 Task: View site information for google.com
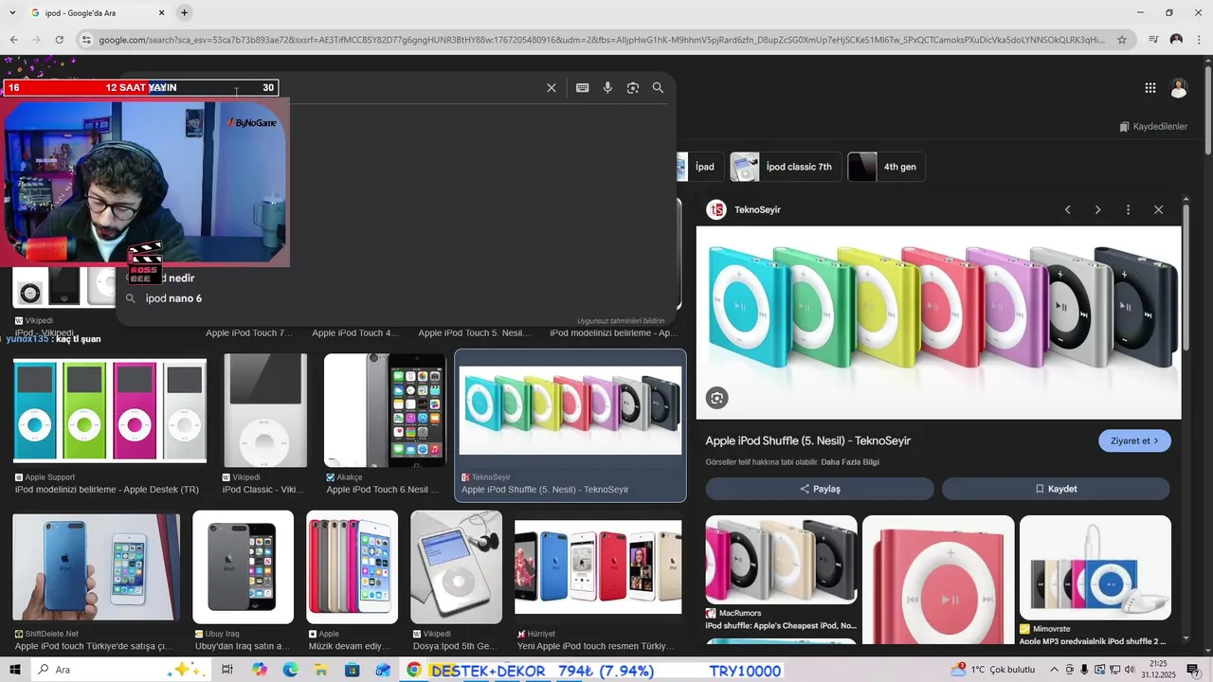(x=86, y=40)
